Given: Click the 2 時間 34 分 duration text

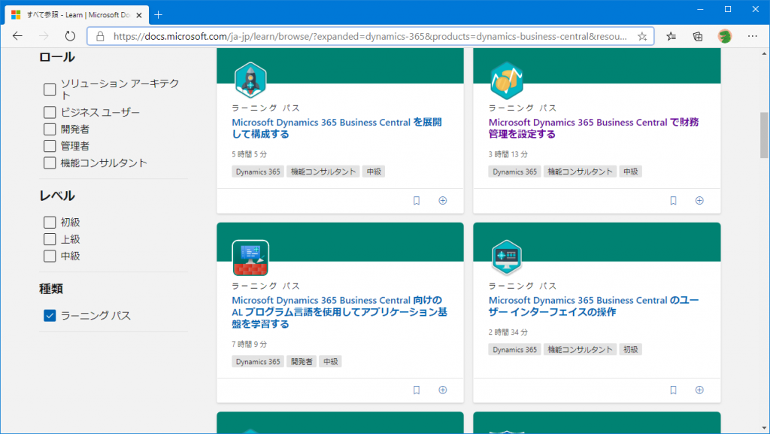Looking at the screenshot, I should pyautogui.click(x=508, y=332).
